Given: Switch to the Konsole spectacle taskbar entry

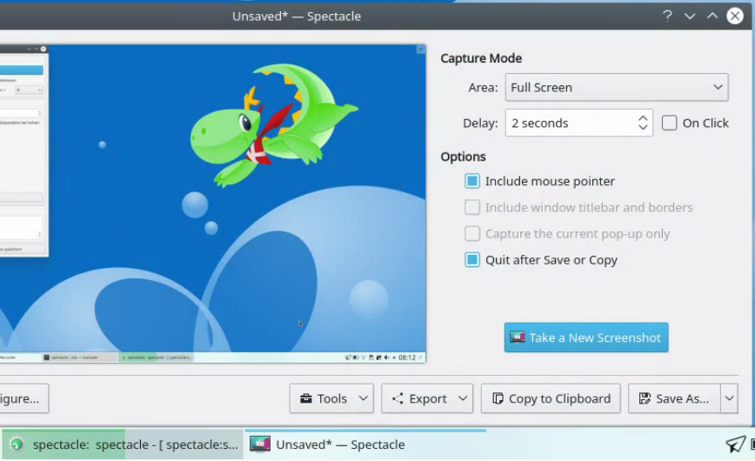Looking at the screenshot, I should click(123, 444).
